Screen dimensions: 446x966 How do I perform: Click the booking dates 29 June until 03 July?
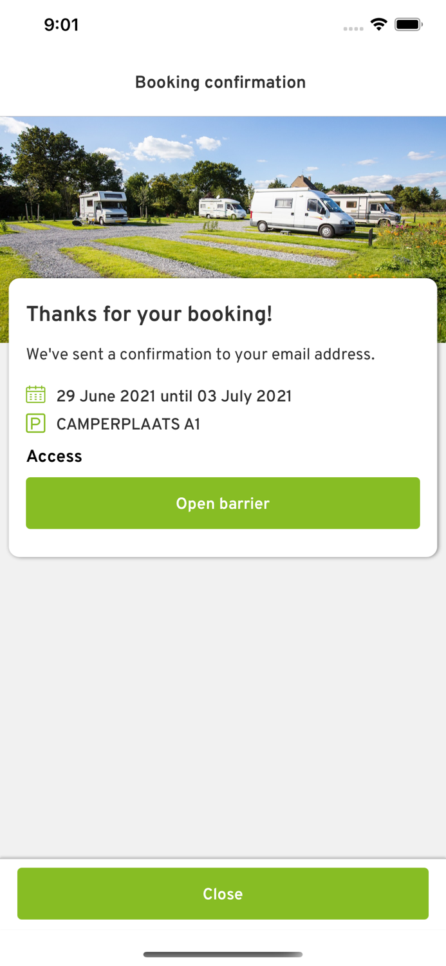[174, 395]
